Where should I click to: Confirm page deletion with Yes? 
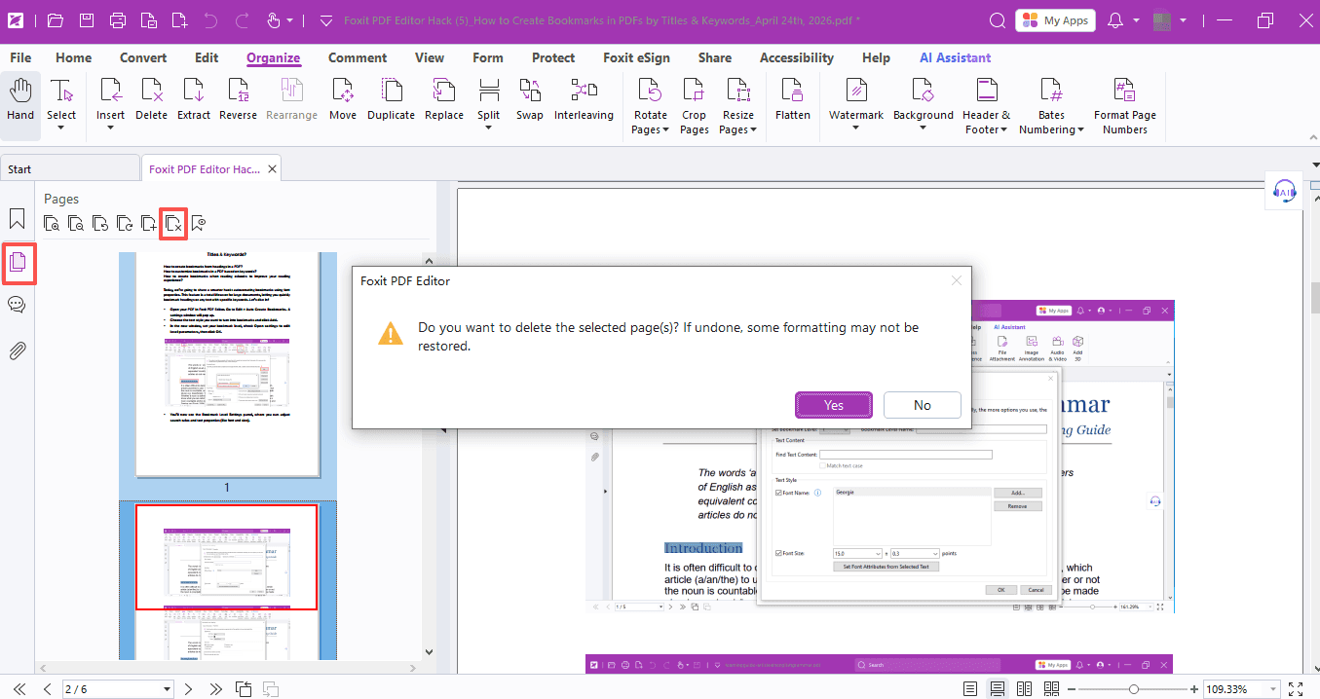(834, 405)
